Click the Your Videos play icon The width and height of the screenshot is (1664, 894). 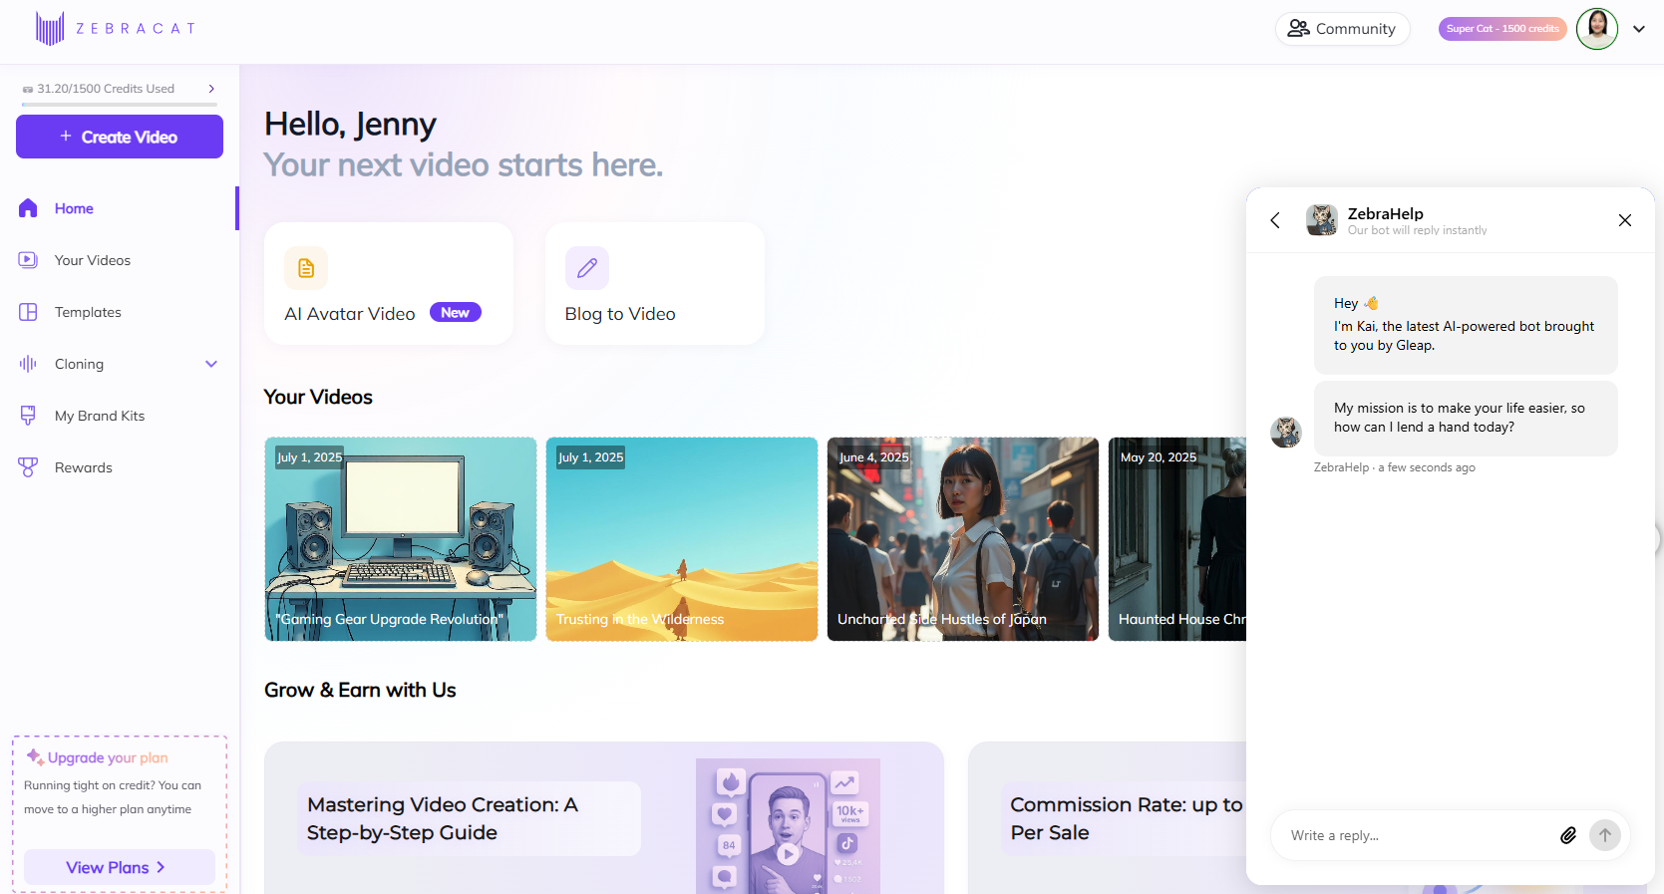[x=28, y=260]
